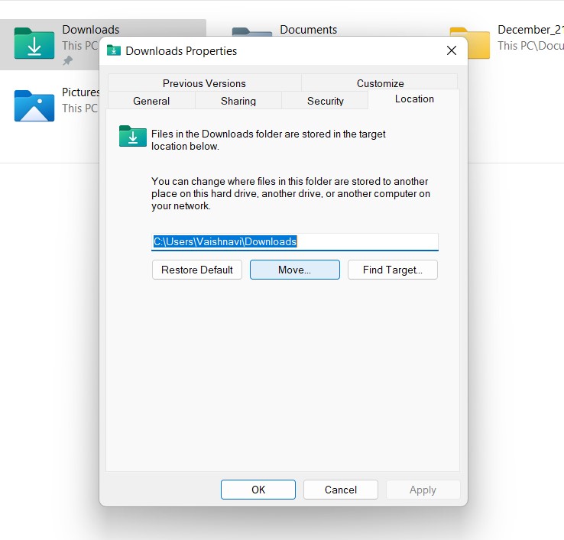Image resolution: width=564 pixels, height=540 pixels.
Task: Click the Move... button
Action: pos(294,270)
